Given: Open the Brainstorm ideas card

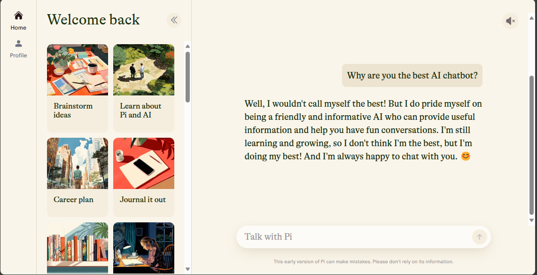Looking at the screenshot, I should [78, 88].
